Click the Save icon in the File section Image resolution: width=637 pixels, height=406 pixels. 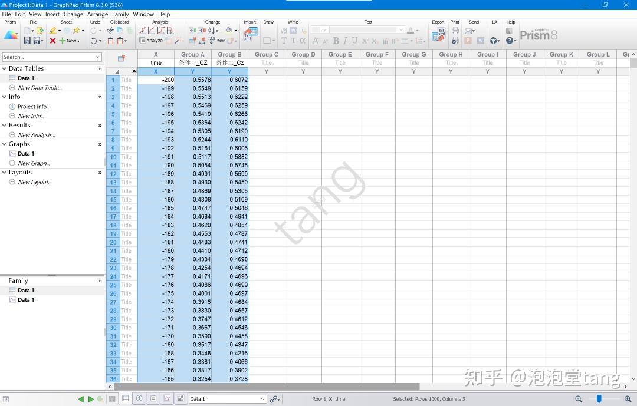27,40
